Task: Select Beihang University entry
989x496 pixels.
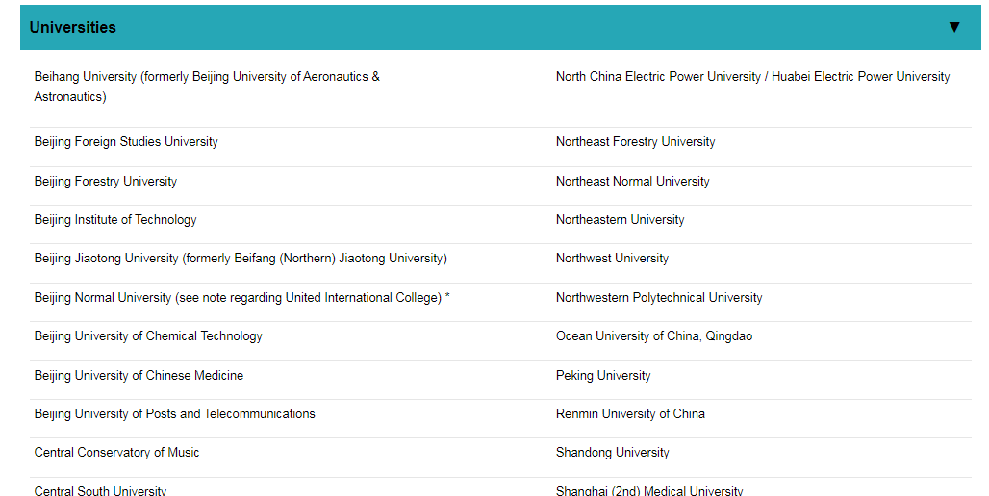Action: [207, 87]
